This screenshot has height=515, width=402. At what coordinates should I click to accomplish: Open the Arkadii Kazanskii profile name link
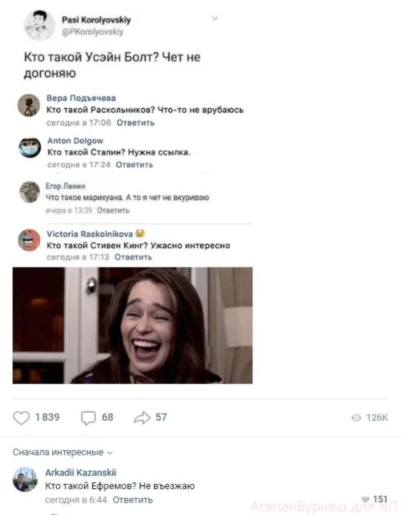coord(80,473)
